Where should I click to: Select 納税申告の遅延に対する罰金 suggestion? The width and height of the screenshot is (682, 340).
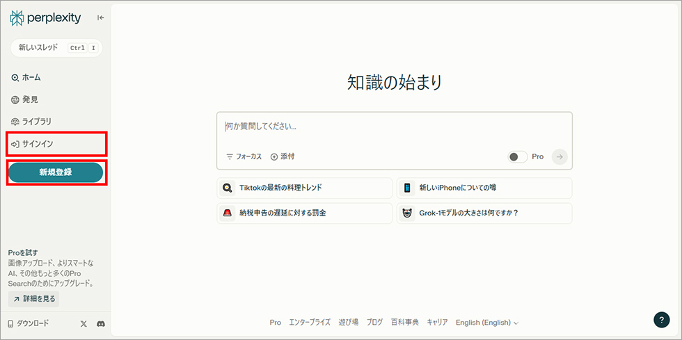point(305,213)
